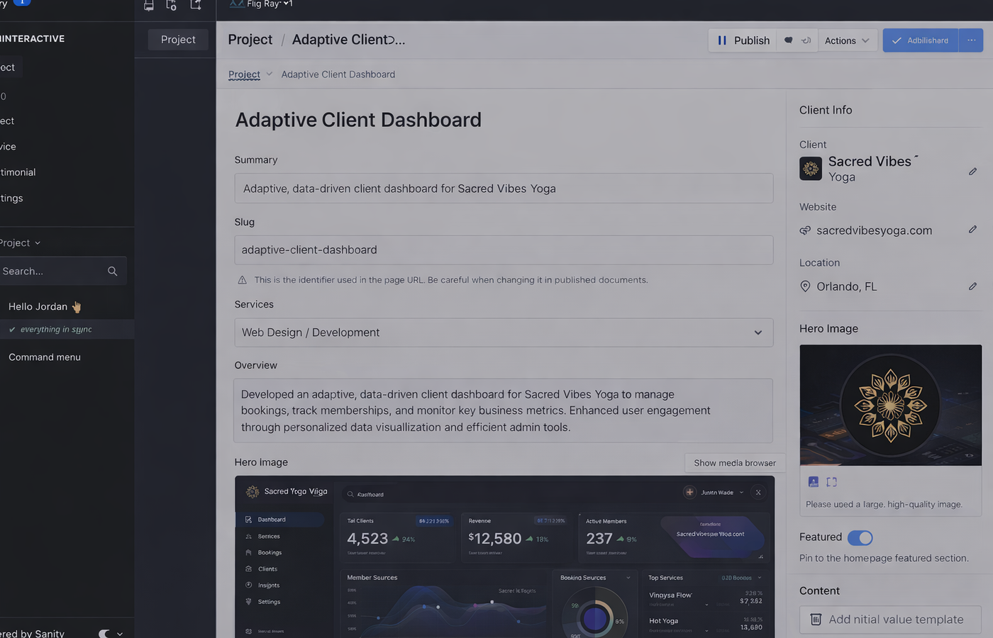
Task: Click inside the Summary input field
Action: [x=504, y=188]
